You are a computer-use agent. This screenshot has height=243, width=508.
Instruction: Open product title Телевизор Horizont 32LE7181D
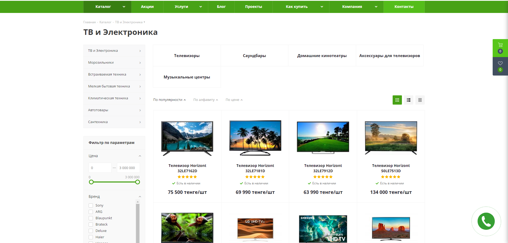(255, 168)
